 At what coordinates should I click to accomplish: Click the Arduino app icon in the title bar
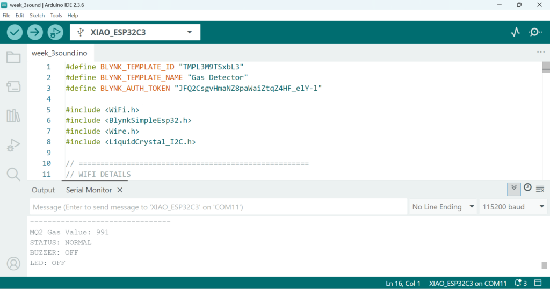[x=4, y=5]
